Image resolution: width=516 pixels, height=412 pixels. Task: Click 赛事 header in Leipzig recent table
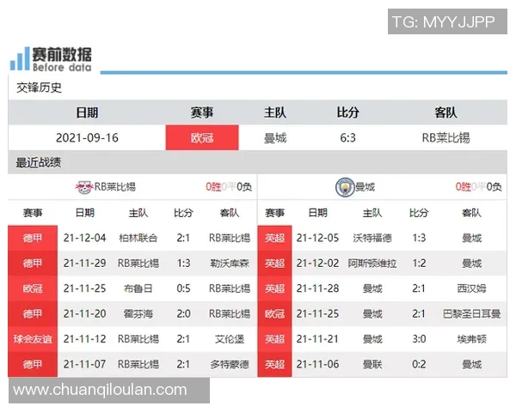33,213
